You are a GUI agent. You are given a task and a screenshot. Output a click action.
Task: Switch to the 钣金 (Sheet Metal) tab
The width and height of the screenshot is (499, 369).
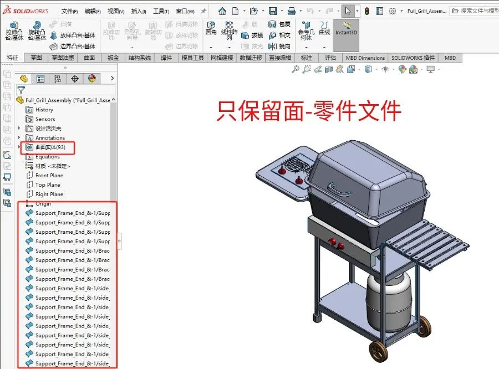point(113,58)
